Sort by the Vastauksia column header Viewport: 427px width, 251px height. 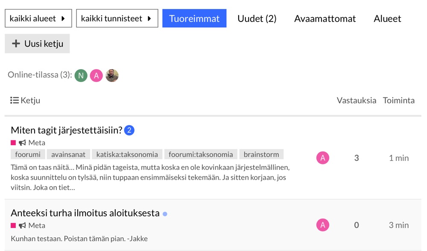coord(357,100)
